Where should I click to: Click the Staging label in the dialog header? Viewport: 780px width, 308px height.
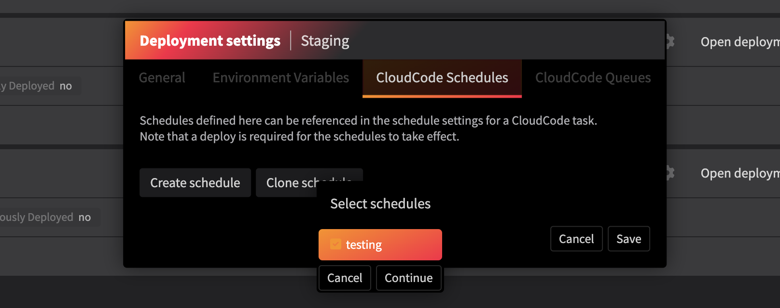(x=325, y=41)
